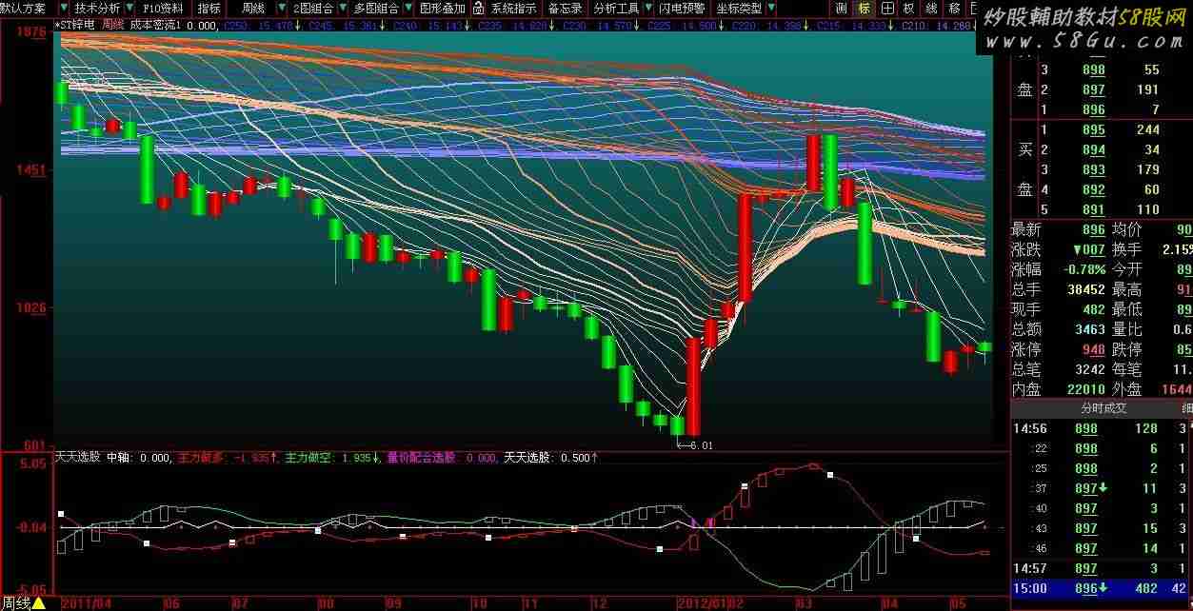Open the 闪电预警 alert button

(683, 8)
